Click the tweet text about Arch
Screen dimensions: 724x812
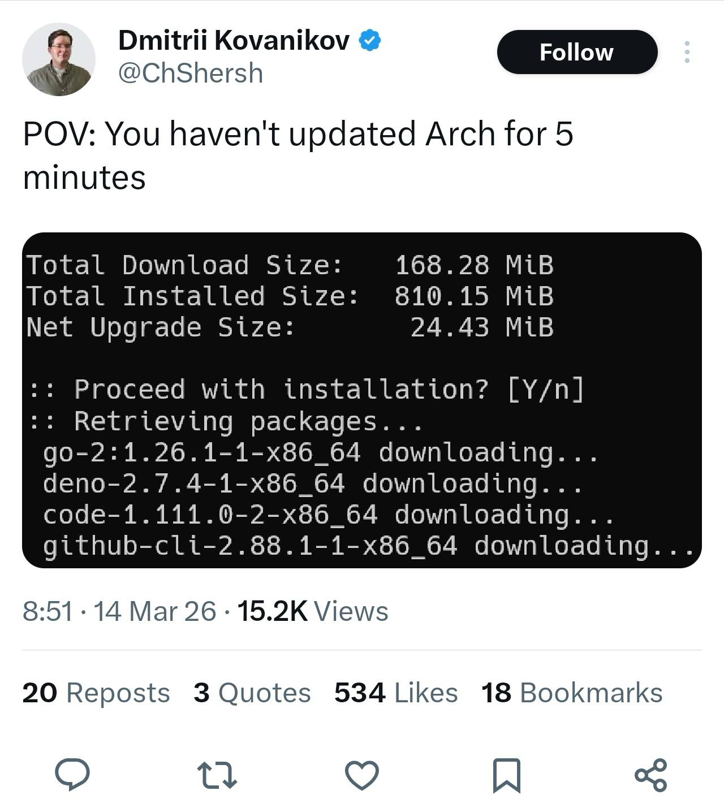point(298,155)
